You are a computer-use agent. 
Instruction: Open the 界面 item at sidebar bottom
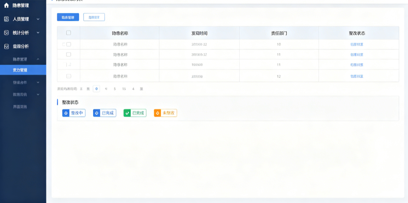[20, 107]
